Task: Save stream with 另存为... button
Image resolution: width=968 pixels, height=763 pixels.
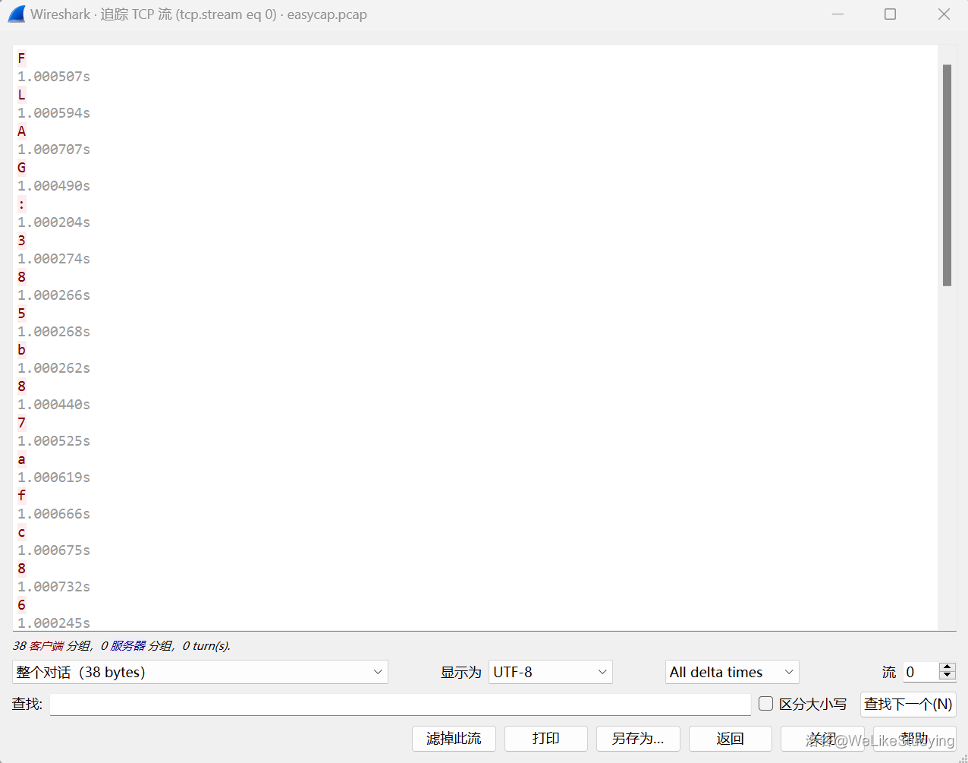Action: (x=637, y=739)
